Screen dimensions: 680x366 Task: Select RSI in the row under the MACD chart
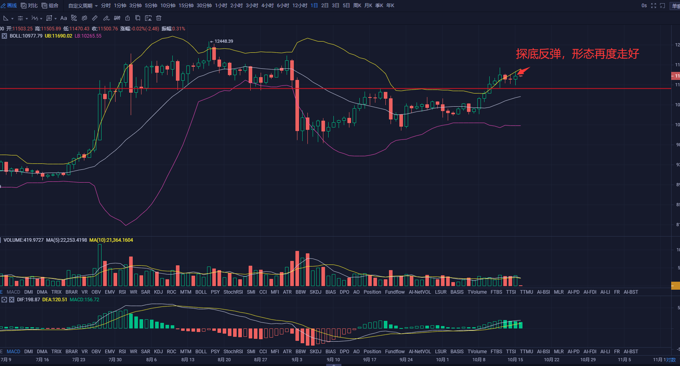[x=122, y=352]
